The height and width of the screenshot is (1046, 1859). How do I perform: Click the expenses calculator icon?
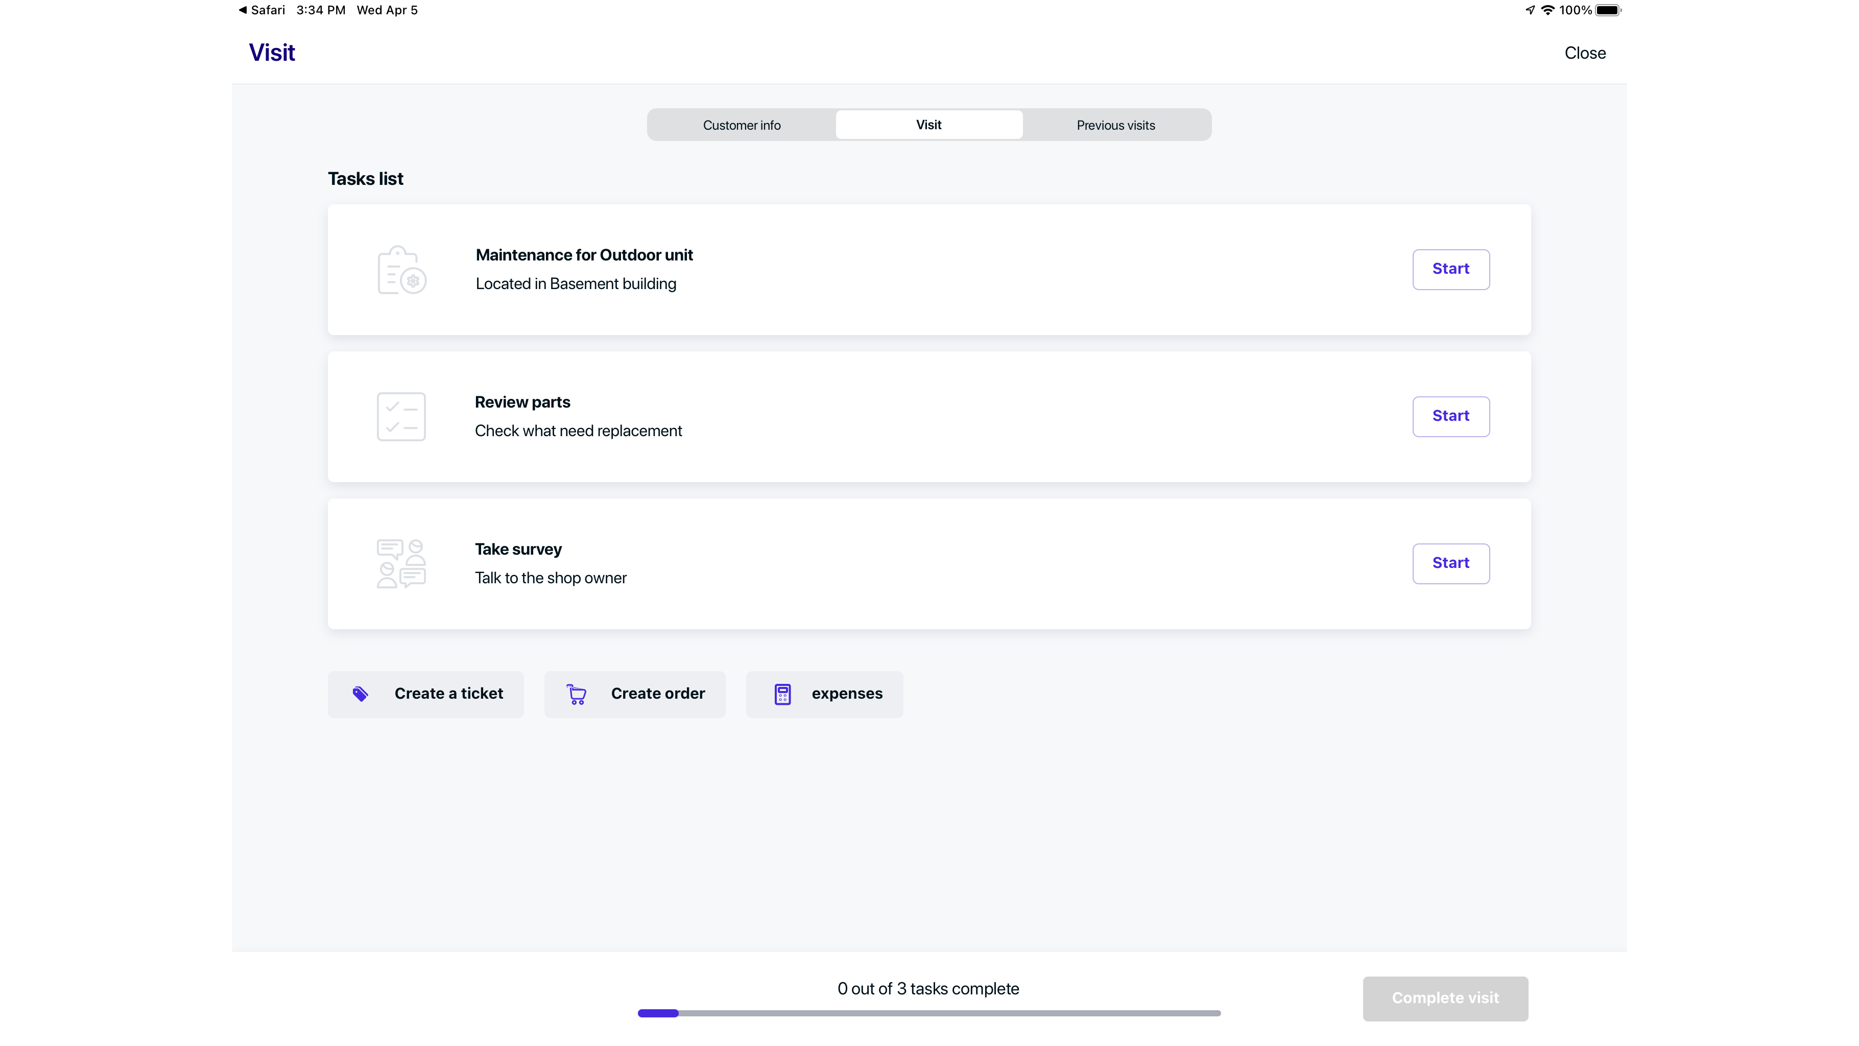coord(782,695)
